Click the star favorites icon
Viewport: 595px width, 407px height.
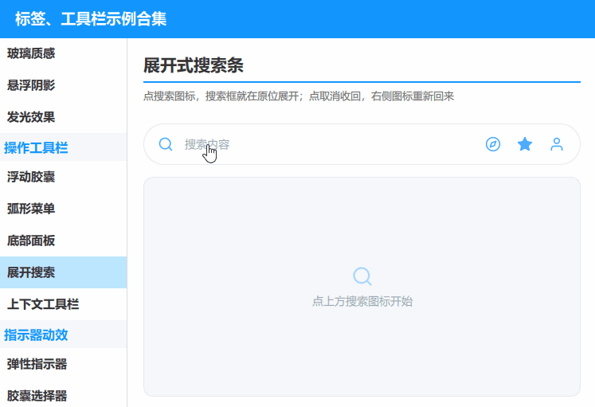click(525, 144)
